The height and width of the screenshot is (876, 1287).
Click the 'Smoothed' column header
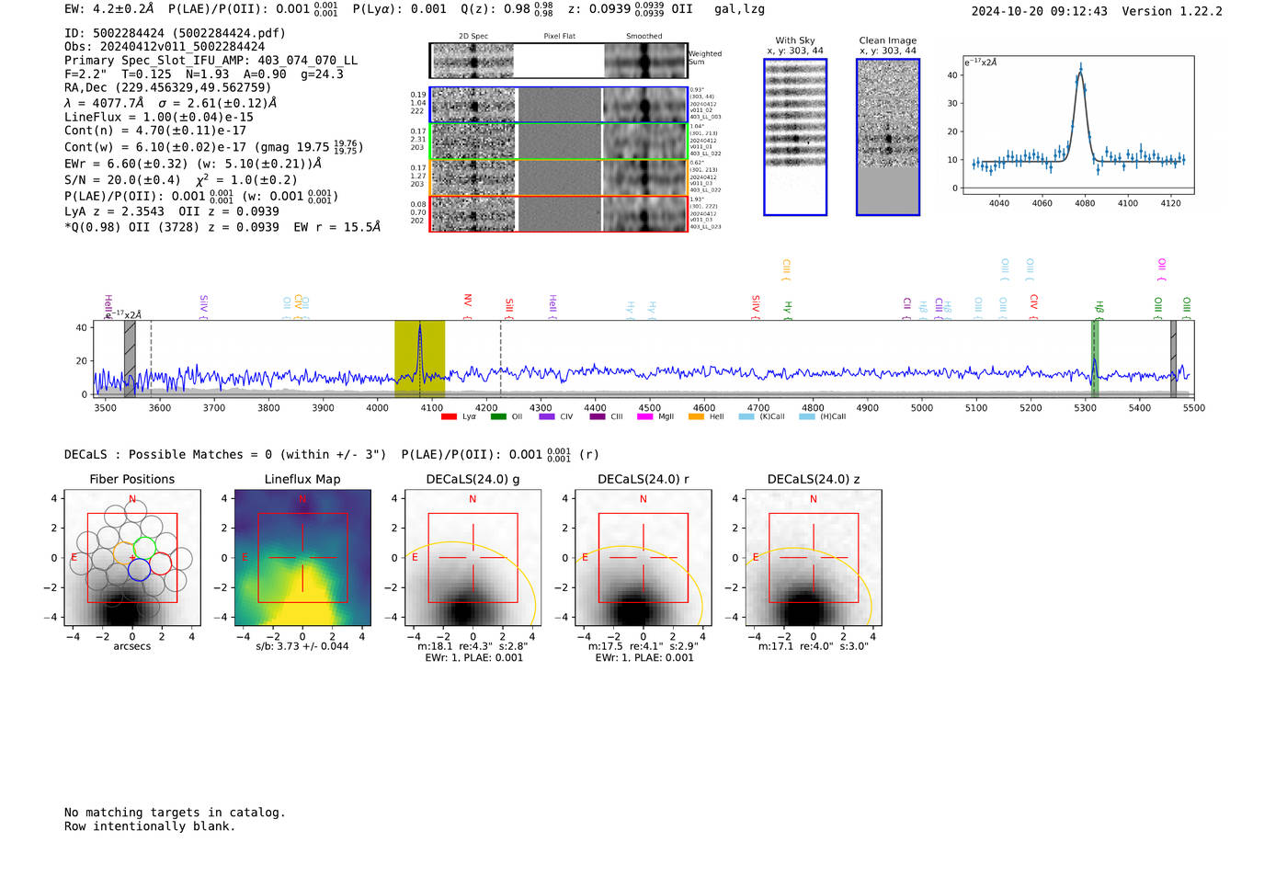(644, 36)
